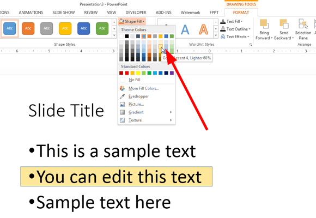
Task: Choose the blue filled WordArt A style
Action: [x=185, y=29]
